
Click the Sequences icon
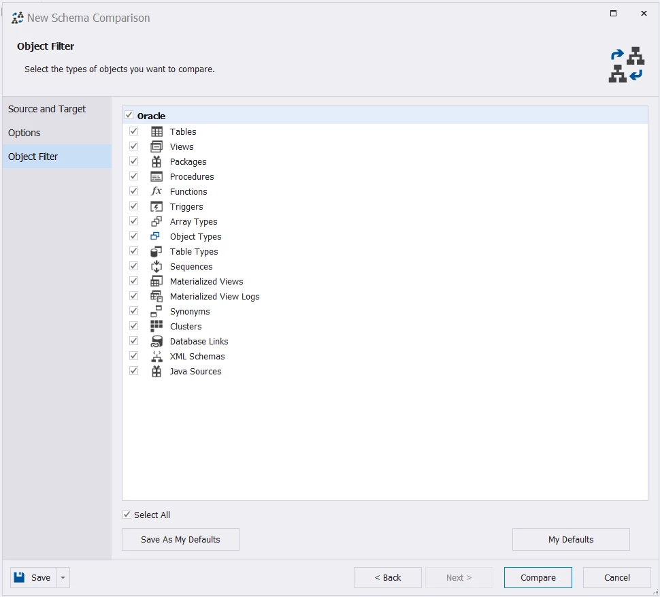[156, 266]
